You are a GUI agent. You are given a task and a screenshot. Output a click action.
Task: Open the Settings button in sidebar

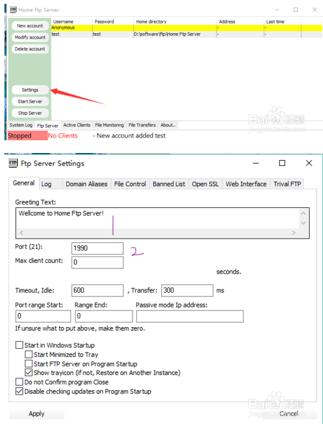tap(30, 90)
